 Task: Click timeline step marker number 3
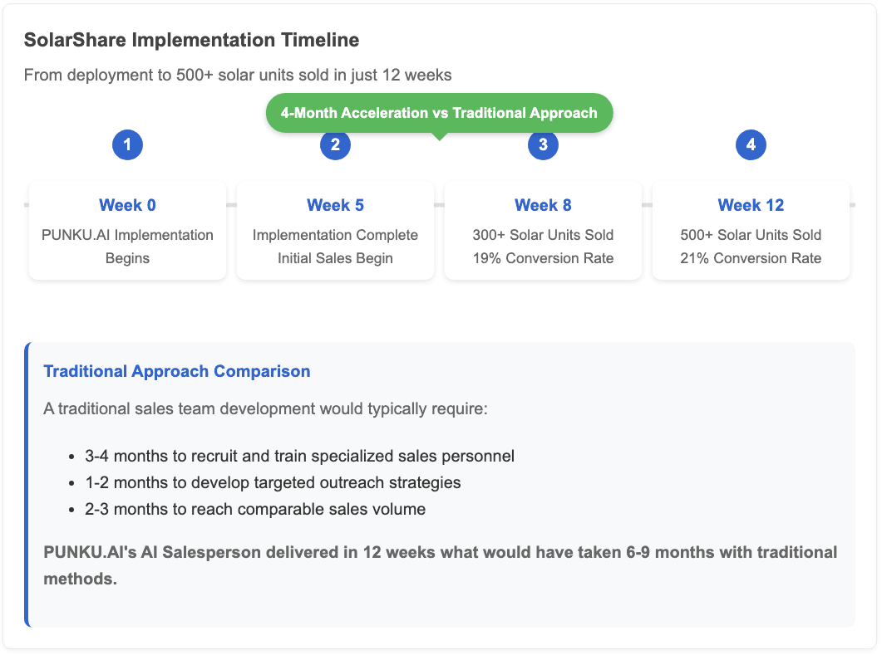[543, 145]
